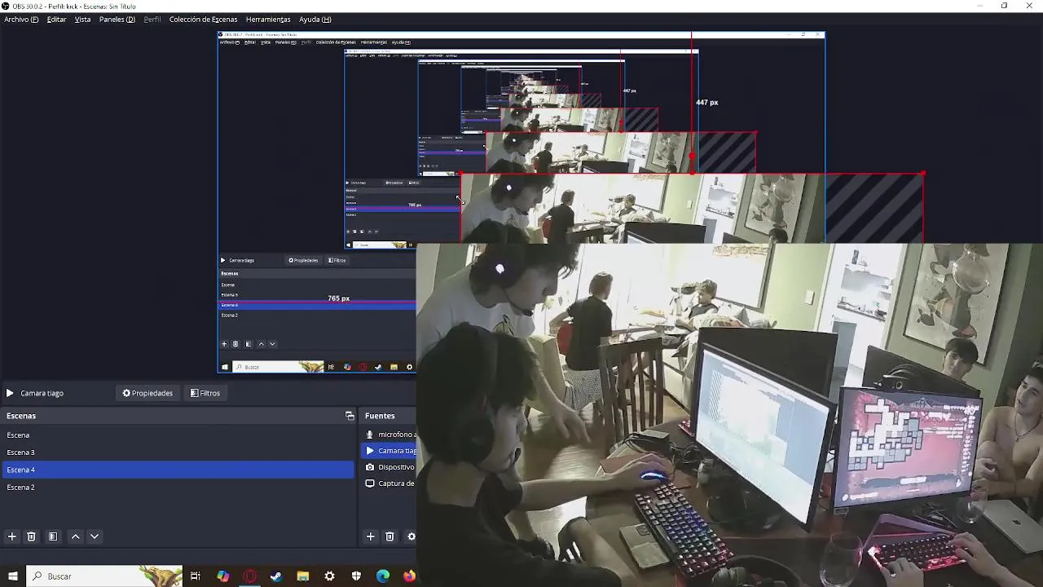Open the Herramientas menu
Screen dimensions: 1043x587
coord(268,20)
